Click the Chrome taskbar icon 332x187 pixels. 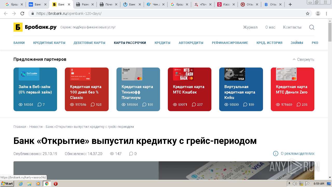(47, 184)
